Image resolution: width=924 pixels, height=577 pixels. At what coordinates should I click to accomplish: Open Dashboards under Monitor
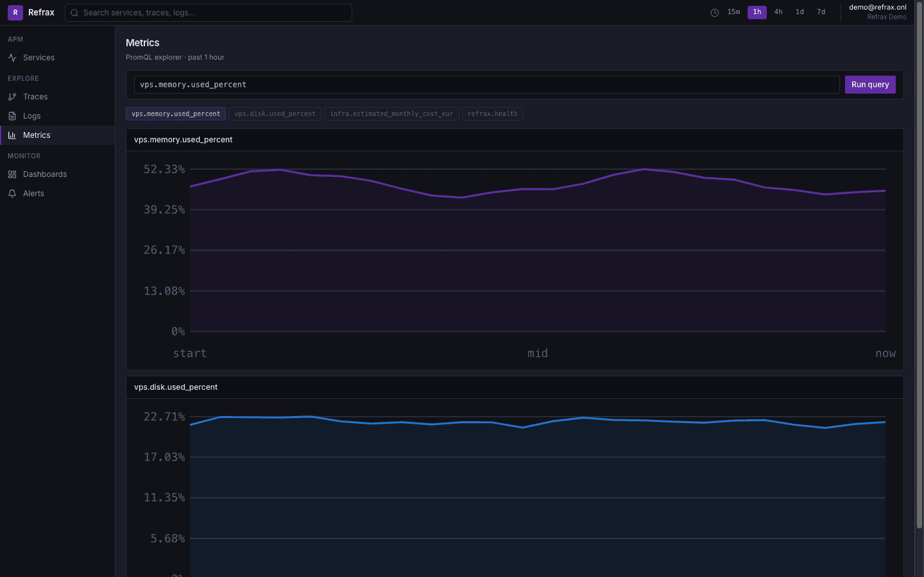point(57,174)
